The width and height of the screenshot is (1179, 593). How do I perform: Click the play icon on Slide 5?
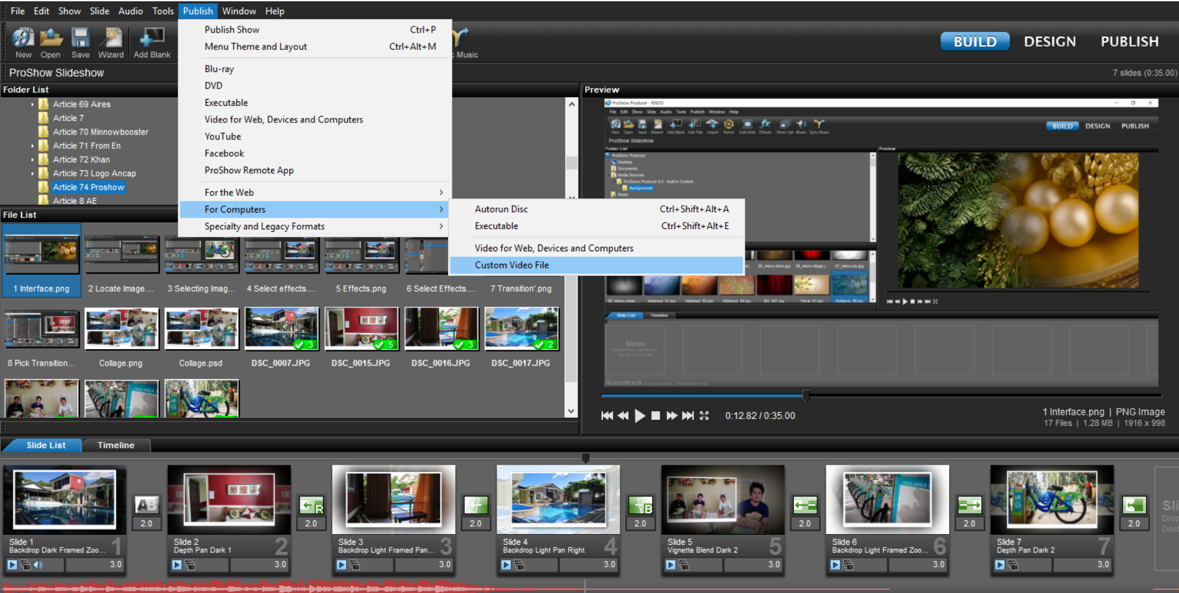tap(671, 565)
